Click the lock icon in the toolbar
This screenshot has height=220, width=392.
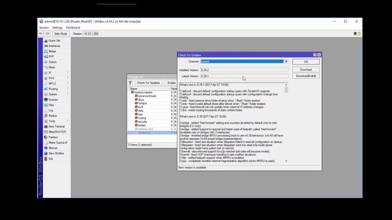[359, 34]
